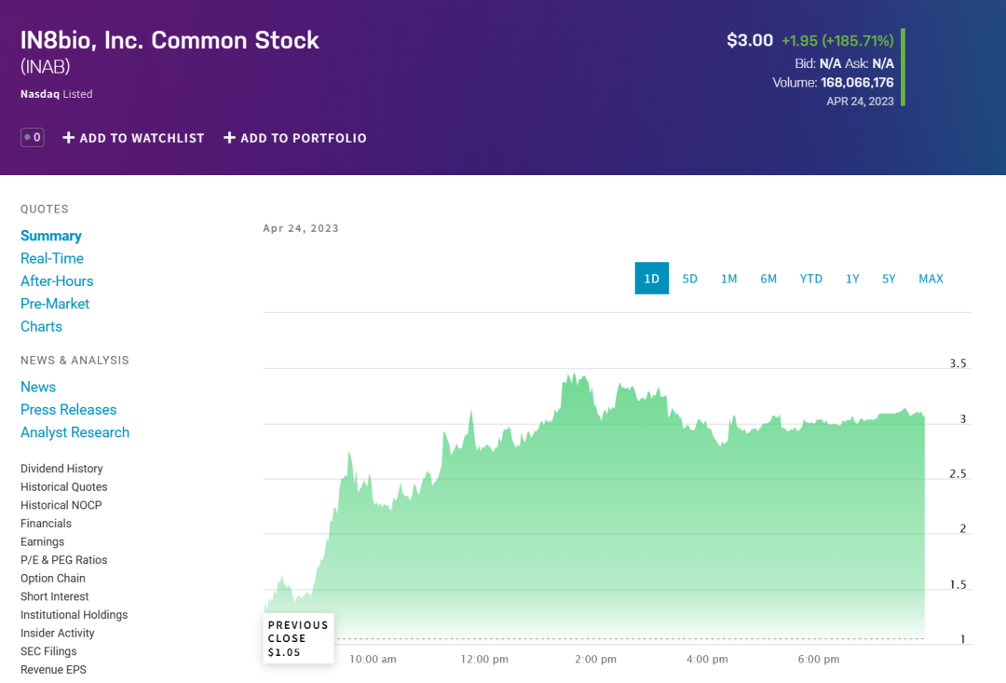Select the YTD chart range

[x=810, y=278]
